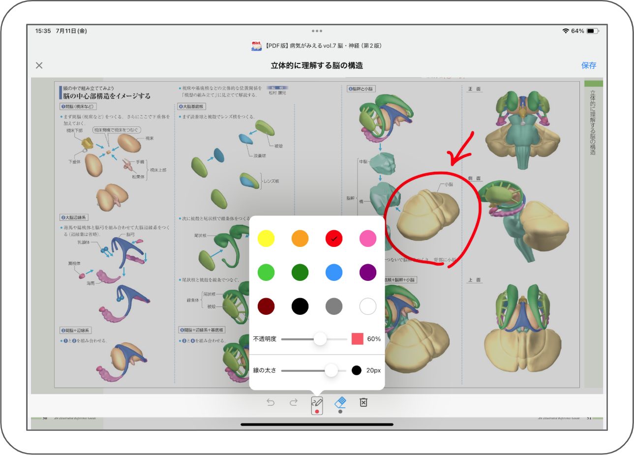
Task: Tap the 上面 top view brain model
Action: pyautogui.click(x=523, y=329)
